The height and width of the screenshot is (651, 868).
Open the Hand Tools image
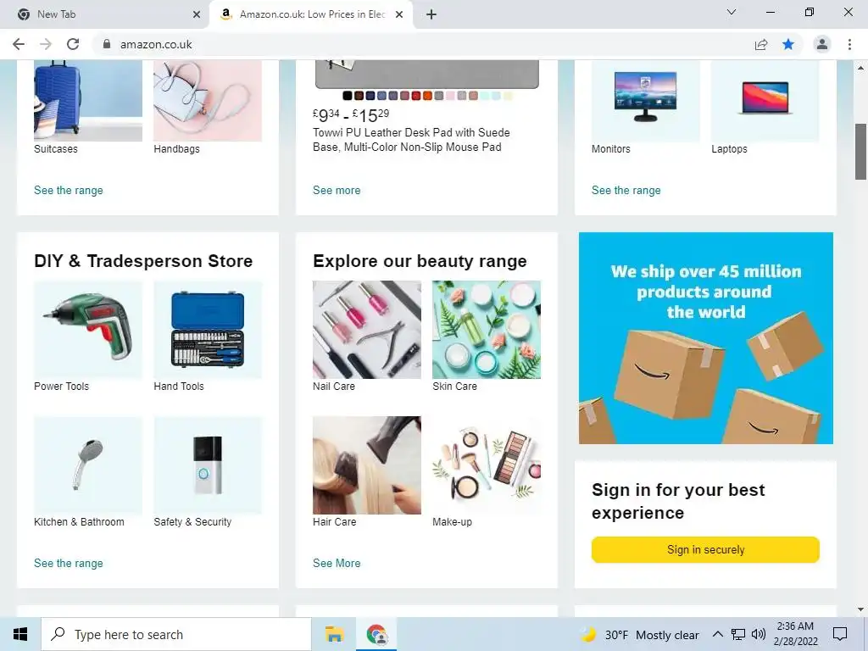[x=208, y=330]
